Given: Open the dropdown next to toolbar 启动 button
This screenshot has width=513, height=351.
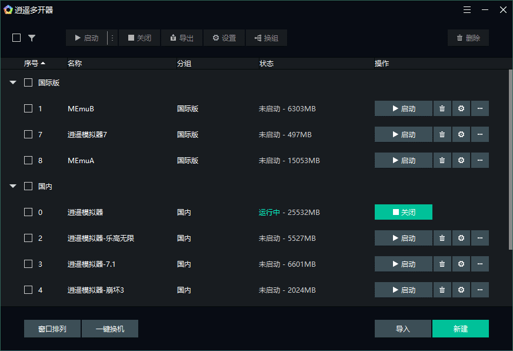Looking at the screenshot, I should click(x=112, y=37).
